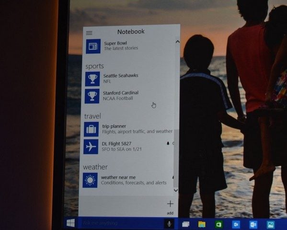Click the Notebook vertical scrollbar thumb

click(x=176, y=159)
